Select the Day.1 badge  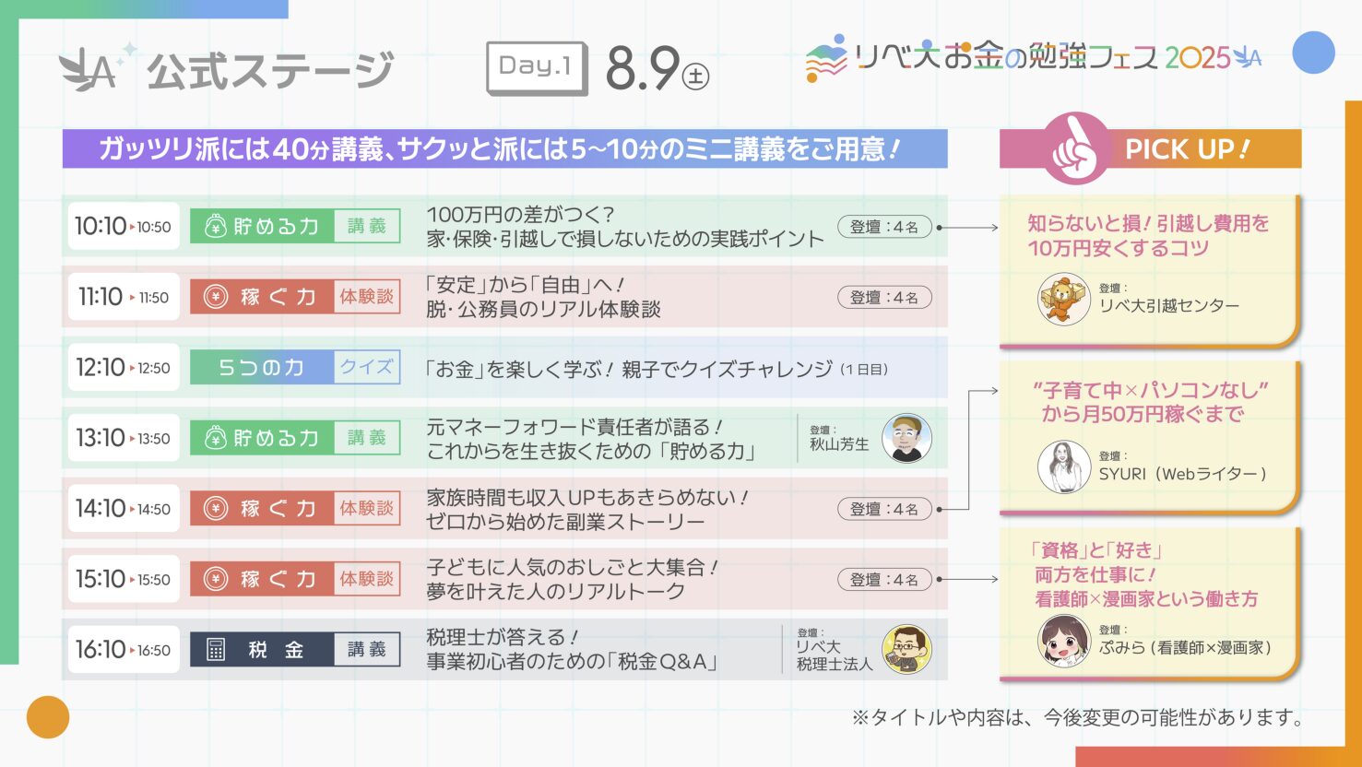tap(537, 68)
